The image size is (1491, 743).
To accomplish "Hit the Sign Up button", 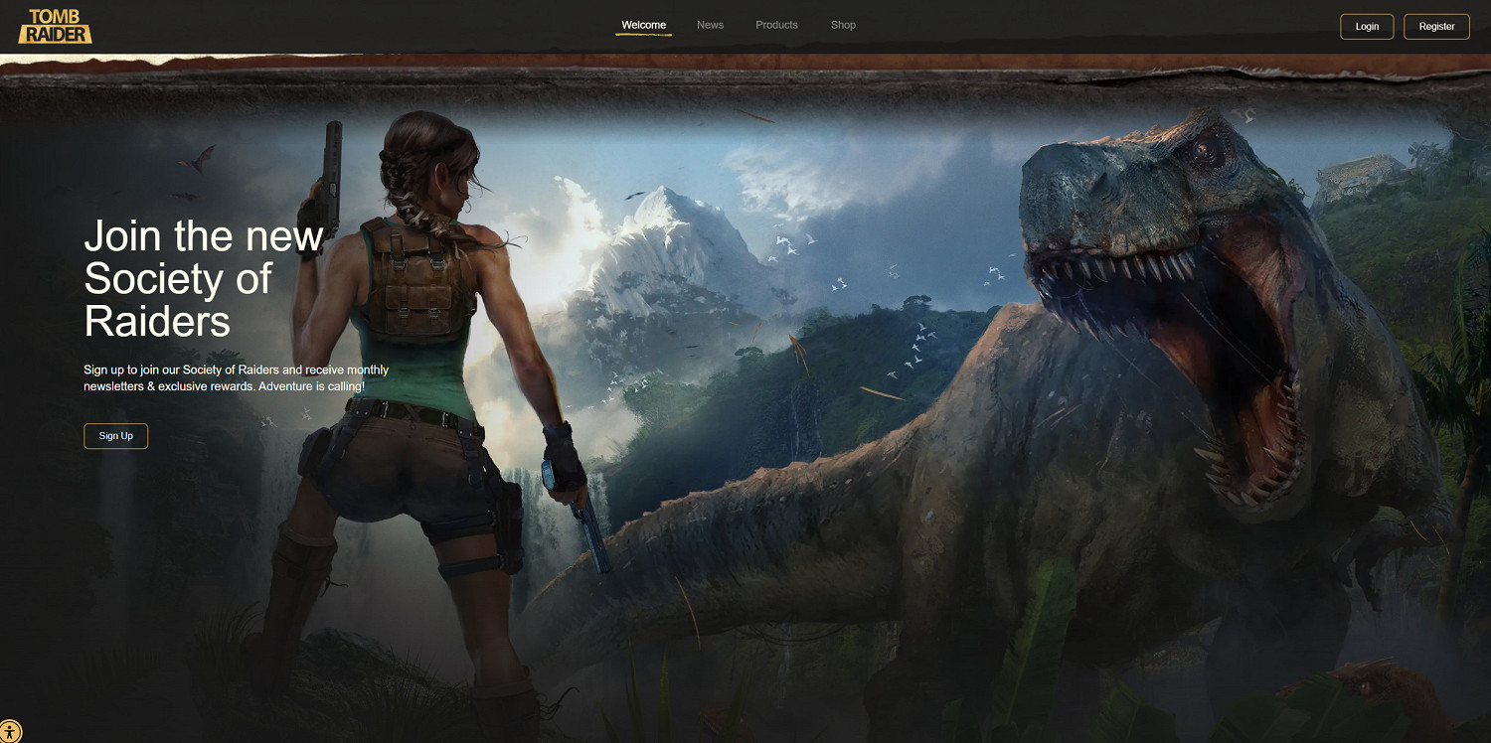I will [115, 436].
